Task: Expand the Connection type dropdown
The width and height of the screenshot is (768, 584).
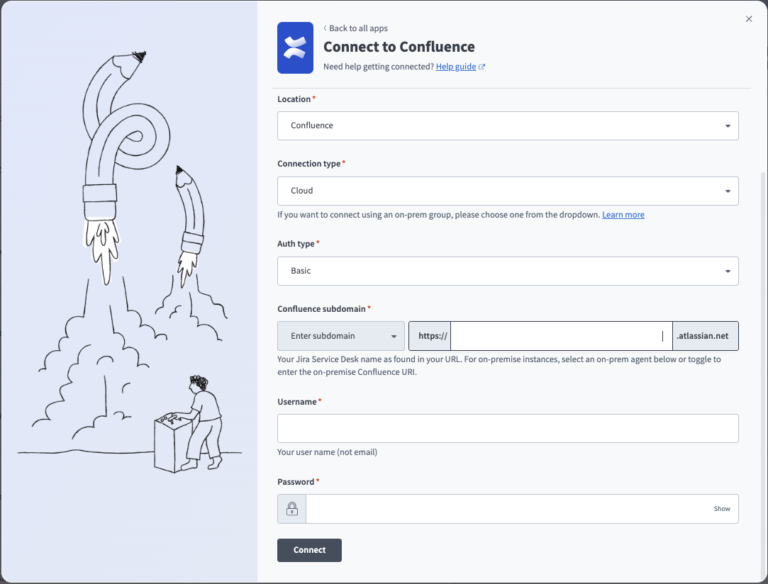Action: coord(508,191)
